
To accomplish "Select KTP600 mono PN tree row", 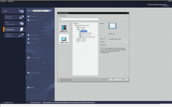I will pyautogui.click(x=86, y=35).
